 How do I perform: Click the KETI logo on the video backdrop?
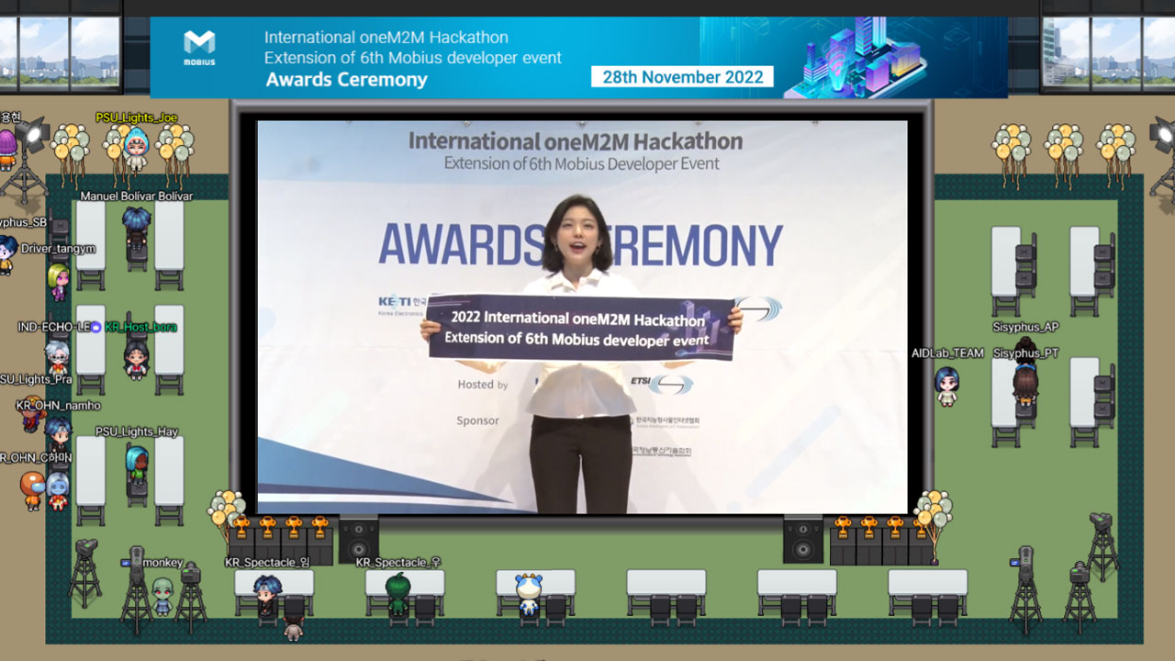click(401, 305)
